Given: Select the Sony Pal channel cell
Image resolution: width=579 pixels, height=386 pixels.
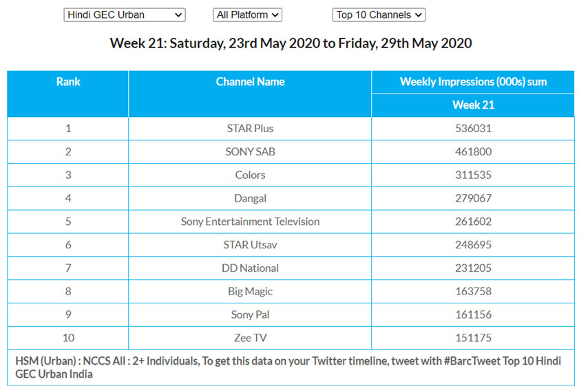Looking at the screenshot, I should point(250,315).
